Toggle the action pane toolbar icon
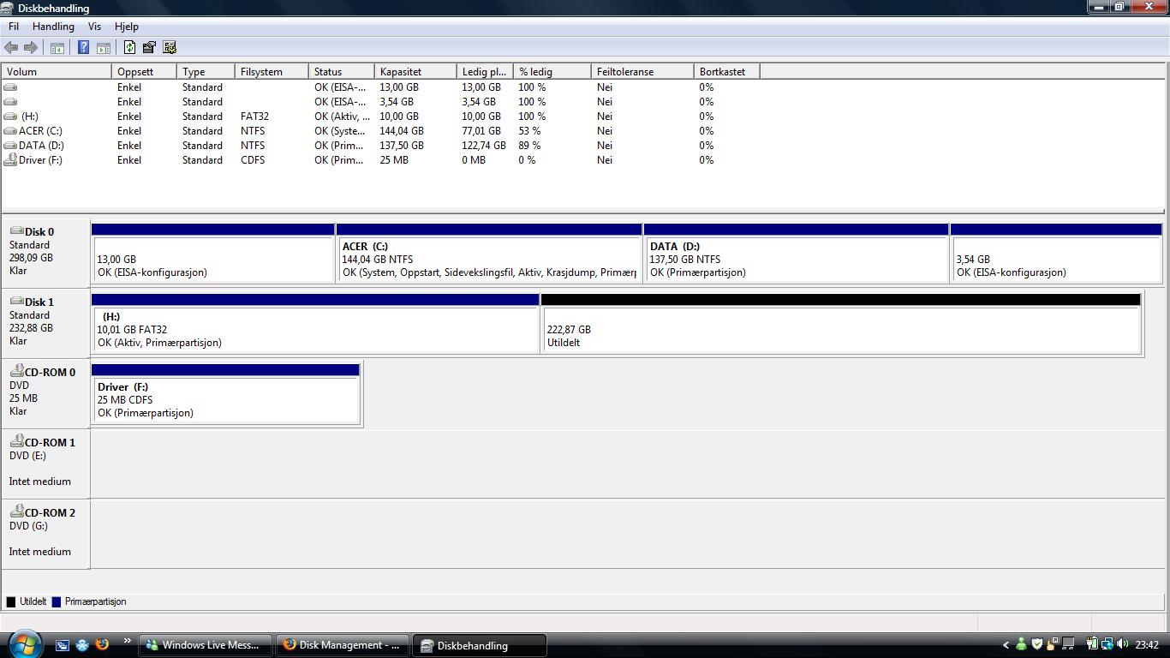 pyautogui.click(x=103, y=48)
